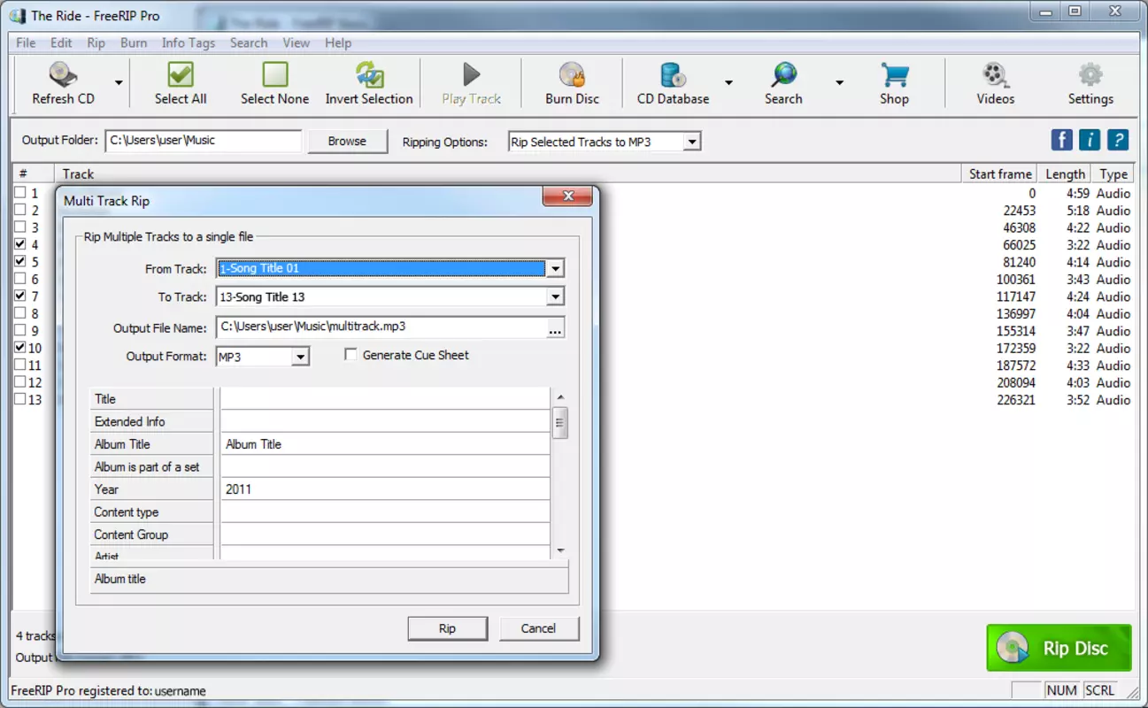Expand the Refresh CD dropdown arrow
The width and height of the screenshot is (1148, 708).
tap(119, 82)
